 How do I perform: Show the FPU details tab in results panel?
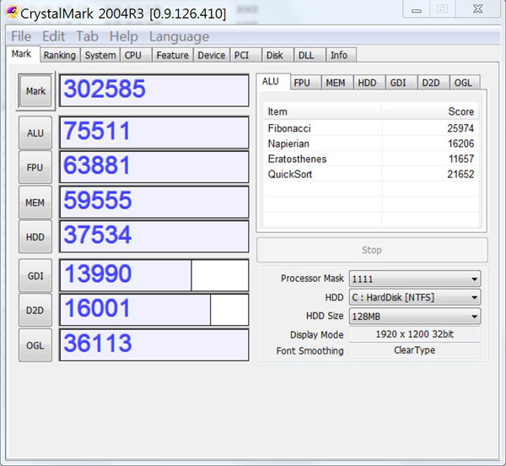pos(305,83)
